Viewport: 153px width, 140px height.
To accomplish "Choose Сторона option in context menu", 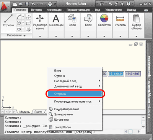I will pos(75,94).
